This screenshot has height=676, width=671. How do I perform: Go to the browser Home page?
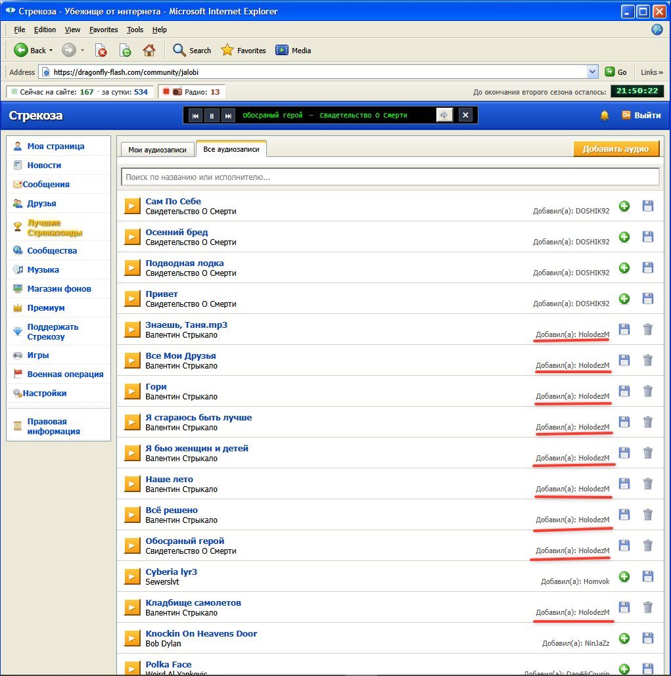click(x=149, y=51)
